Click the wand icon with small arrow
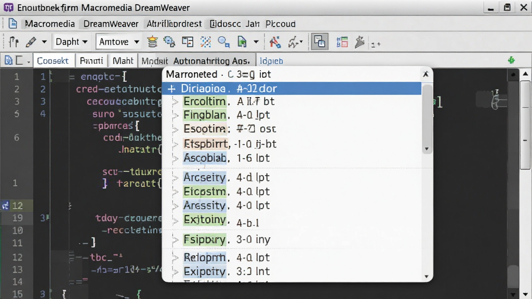 295,42
